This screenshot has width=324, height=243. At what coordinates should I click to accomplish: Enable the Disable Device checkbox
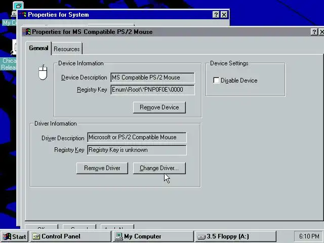coord(216,80)
